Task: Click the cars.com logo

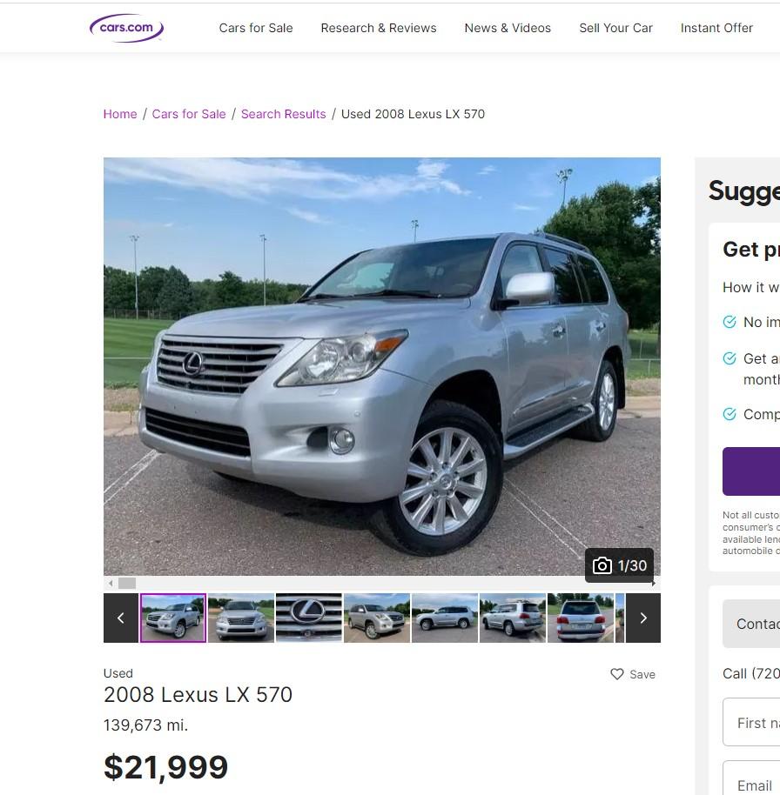Action: [x=126, y=28]
